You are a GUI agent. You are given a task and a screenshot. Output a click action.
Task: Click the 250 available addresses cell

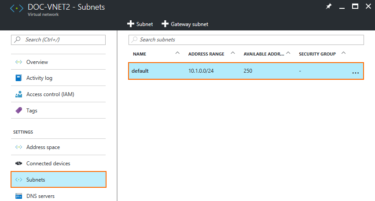click(248, 71)
